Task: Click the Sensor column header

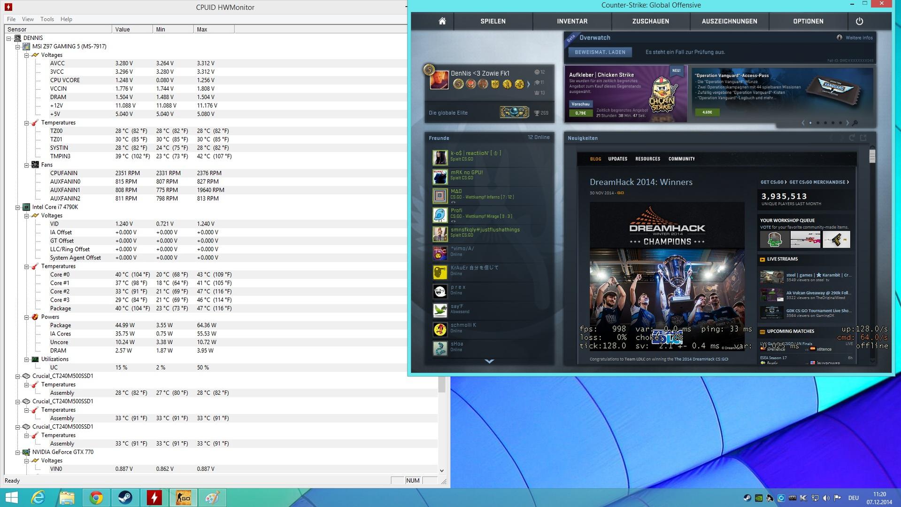Action: coord(58,29)
